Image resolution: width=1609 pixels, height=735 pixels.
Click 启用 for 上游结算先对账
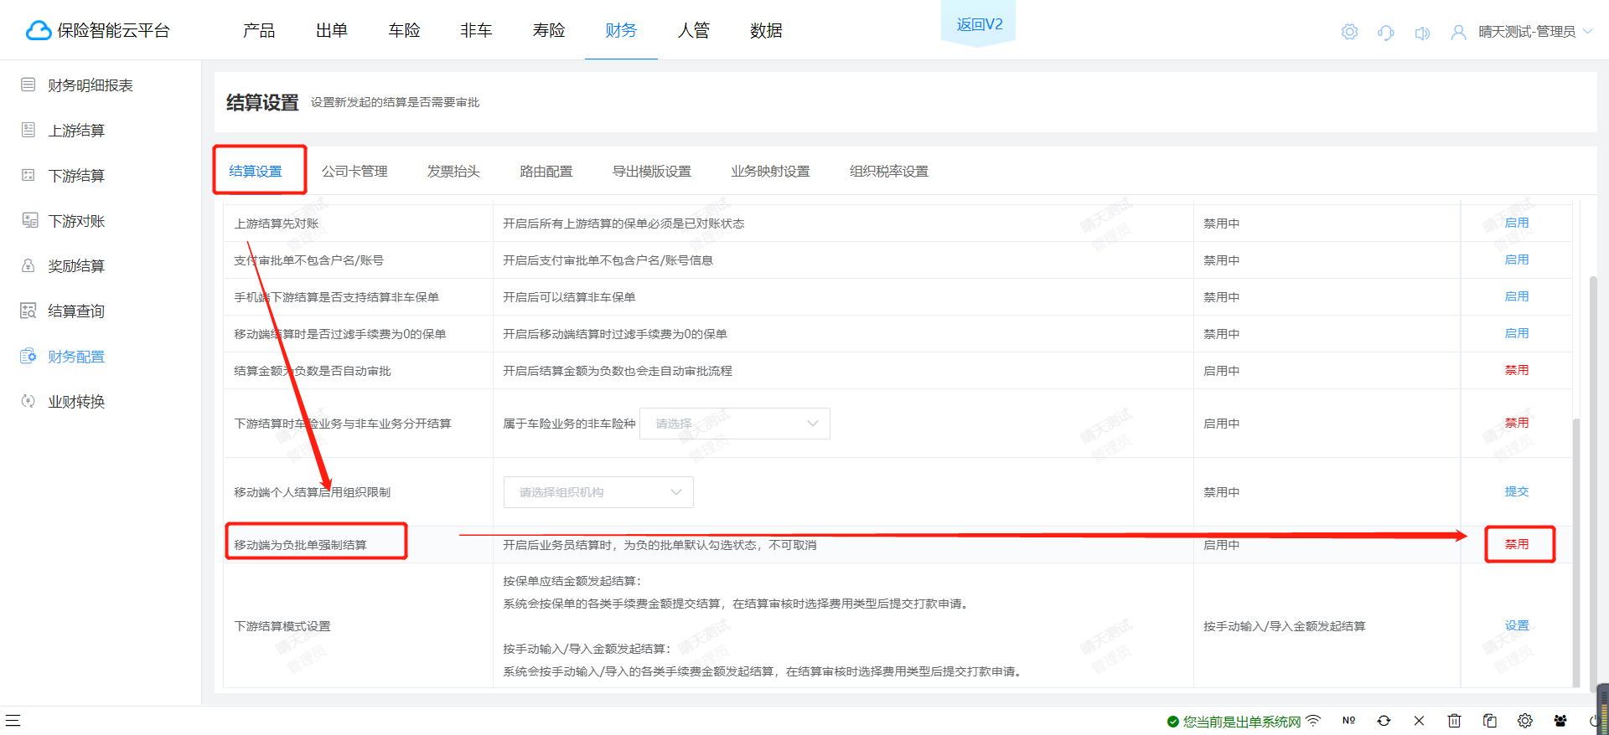point(1517,223)
